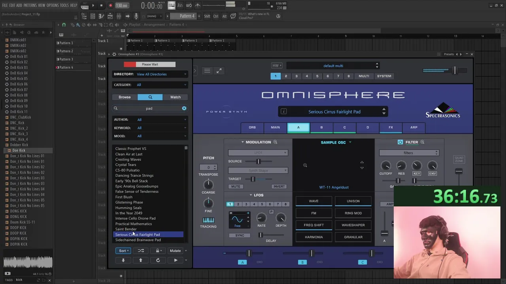The width and height of the screenshot is (506, 284).
Task: Zoom into Filter section magnifier
Action: click(422, 142)
